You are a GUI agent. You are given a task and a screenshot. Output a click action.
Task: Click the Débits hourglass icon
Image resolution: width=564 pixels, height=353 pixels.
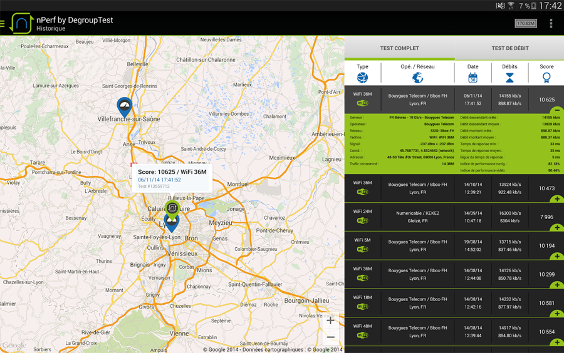point(509,78)
